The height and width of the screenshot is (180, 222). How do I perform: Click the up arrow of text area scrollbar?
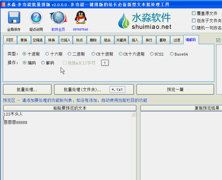(134, 114)
